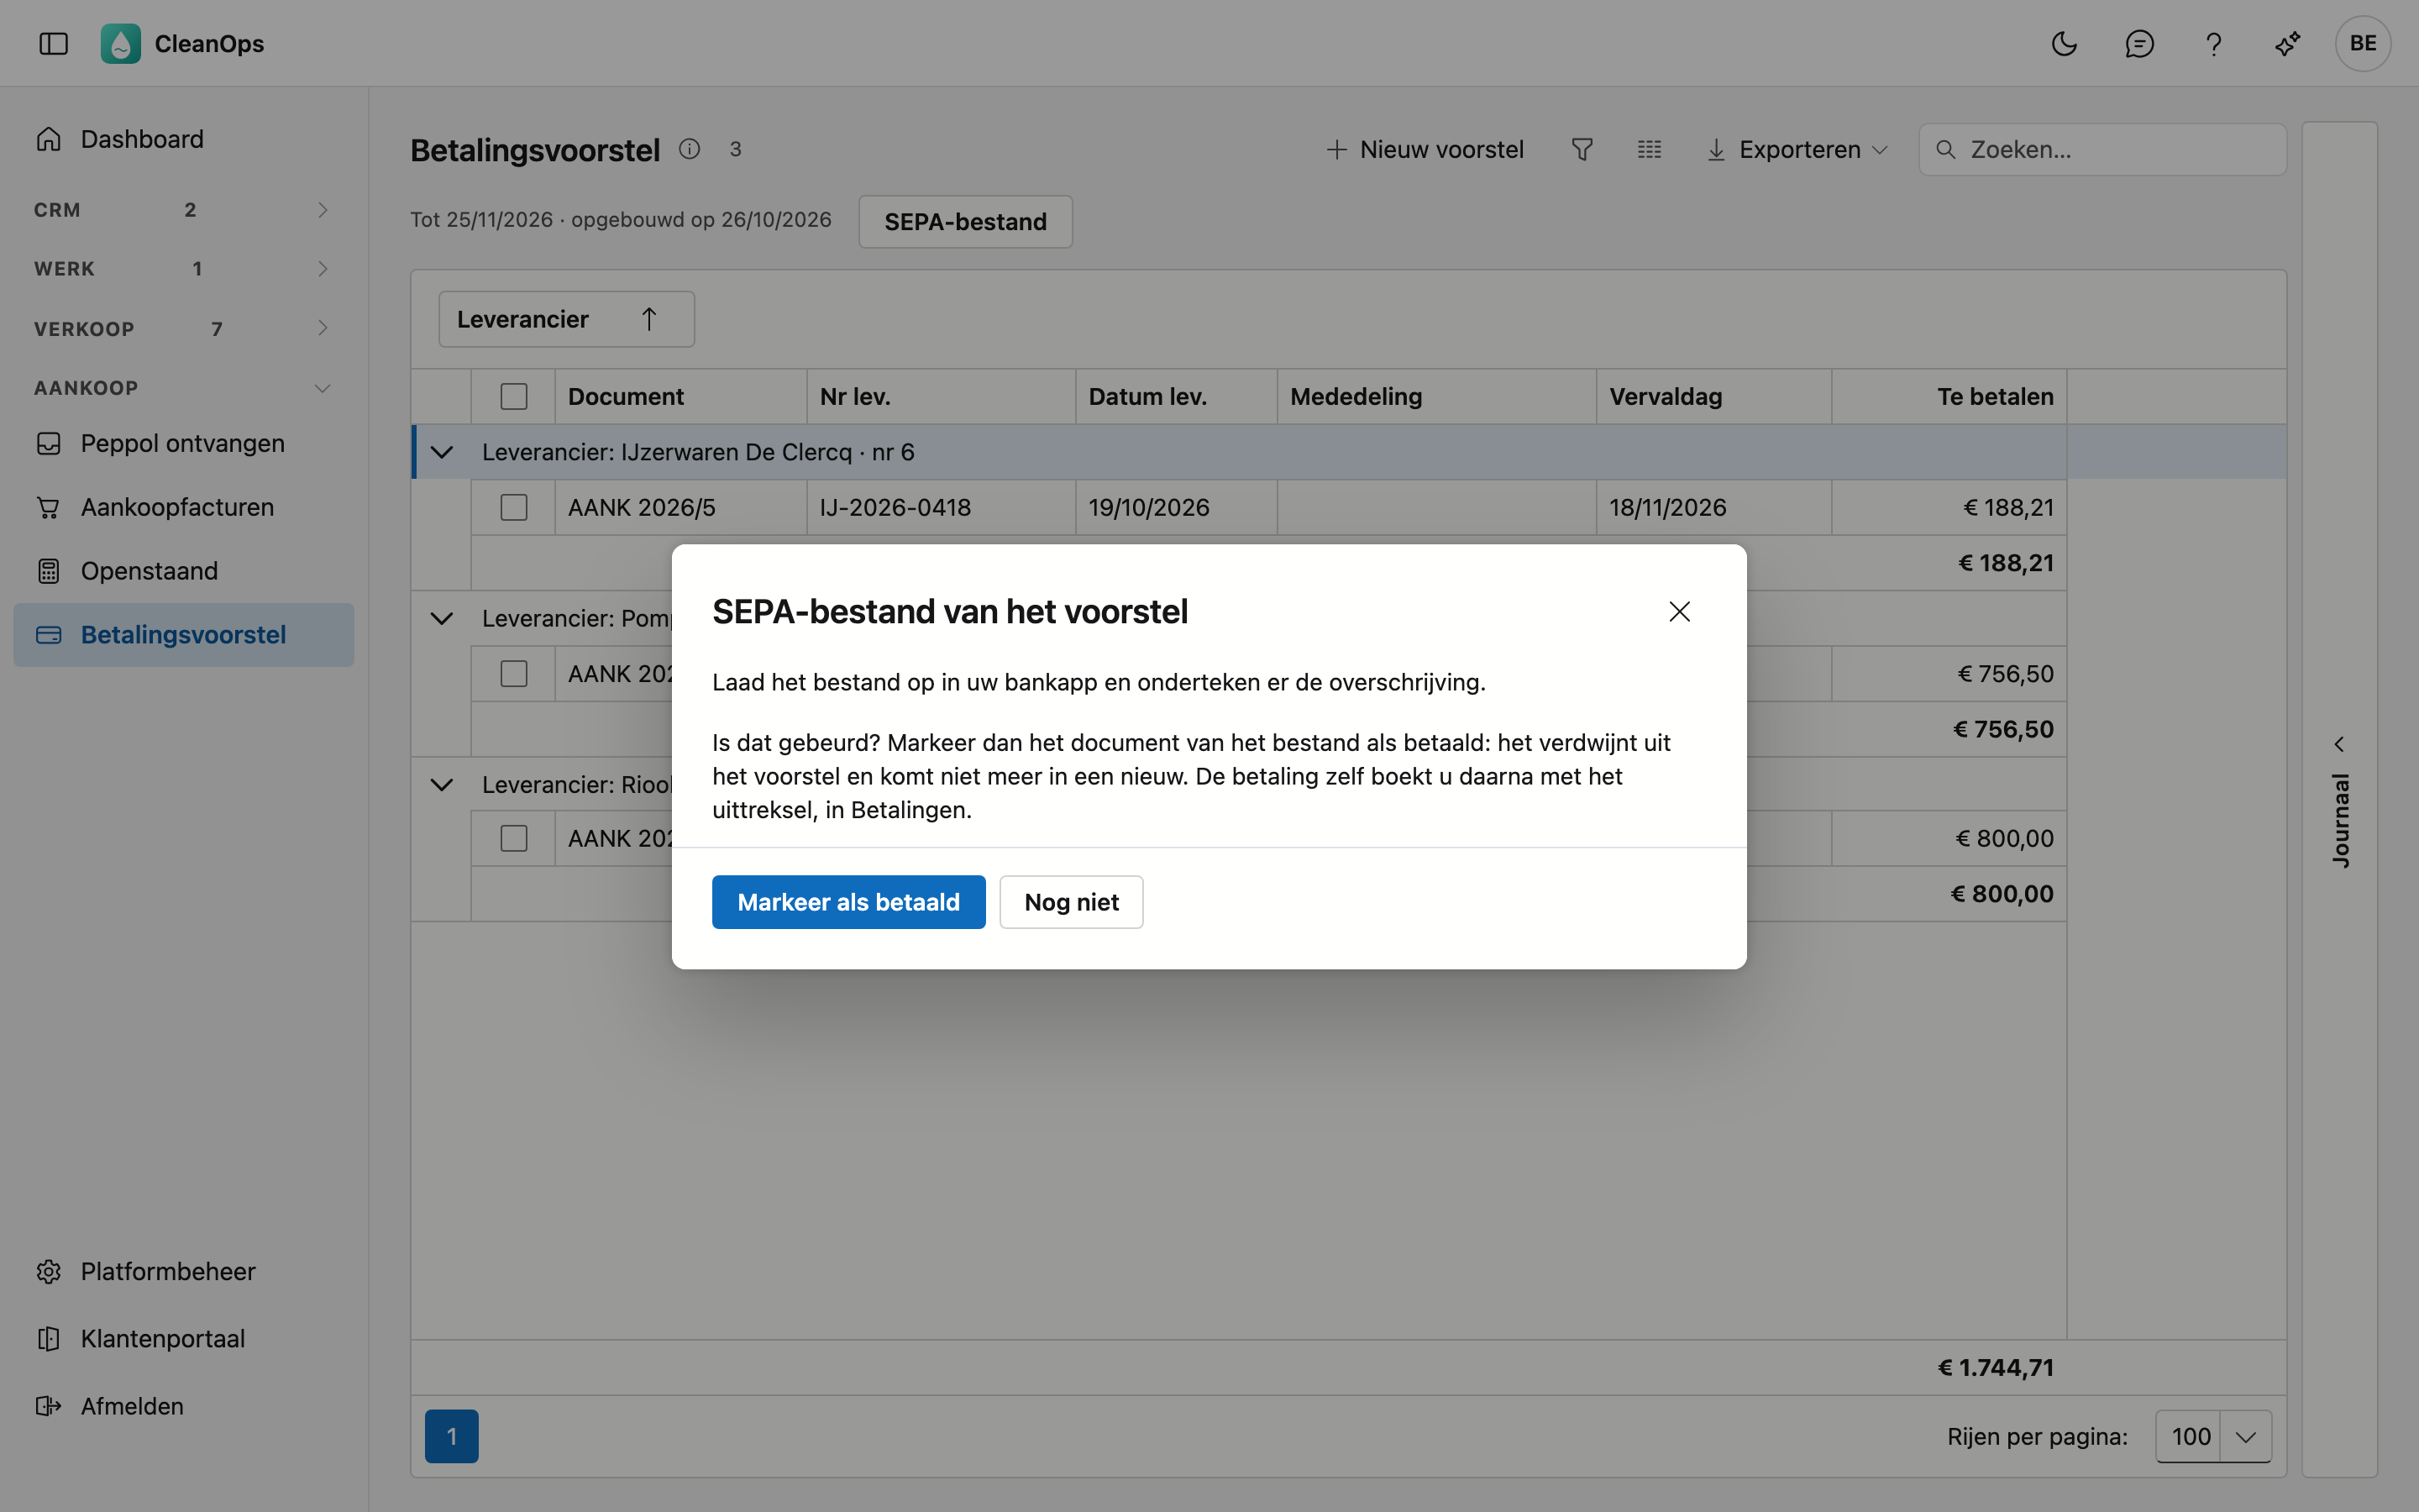The image size is (2419, 1512).
Task: Open Platformbeheer settings
Action: pyautogui.click(x=183, y=1271)
